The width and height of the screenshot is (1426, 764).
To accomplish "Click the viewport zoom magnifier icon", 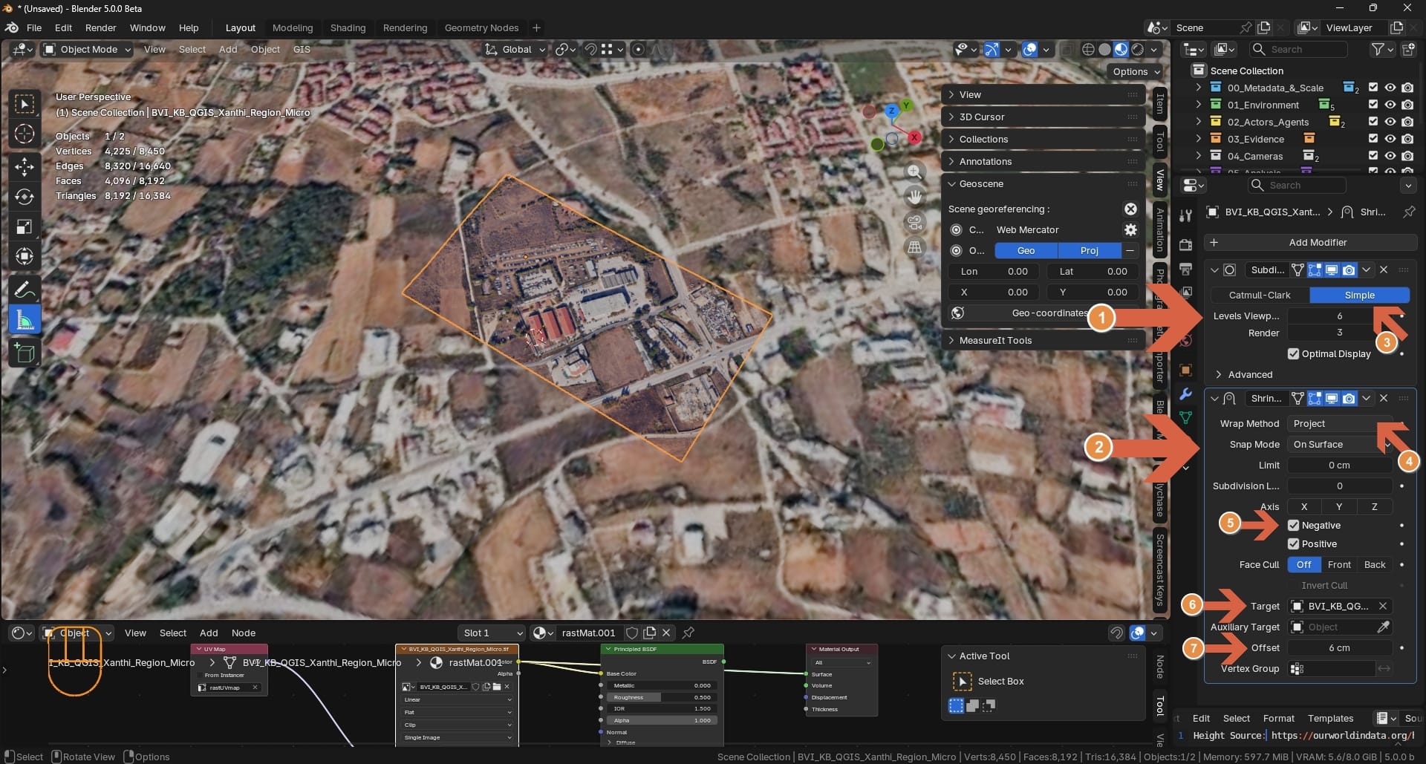I will click(915, 172).
